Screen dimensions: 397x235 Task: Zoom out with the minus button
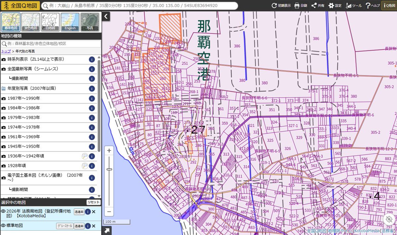109,211
